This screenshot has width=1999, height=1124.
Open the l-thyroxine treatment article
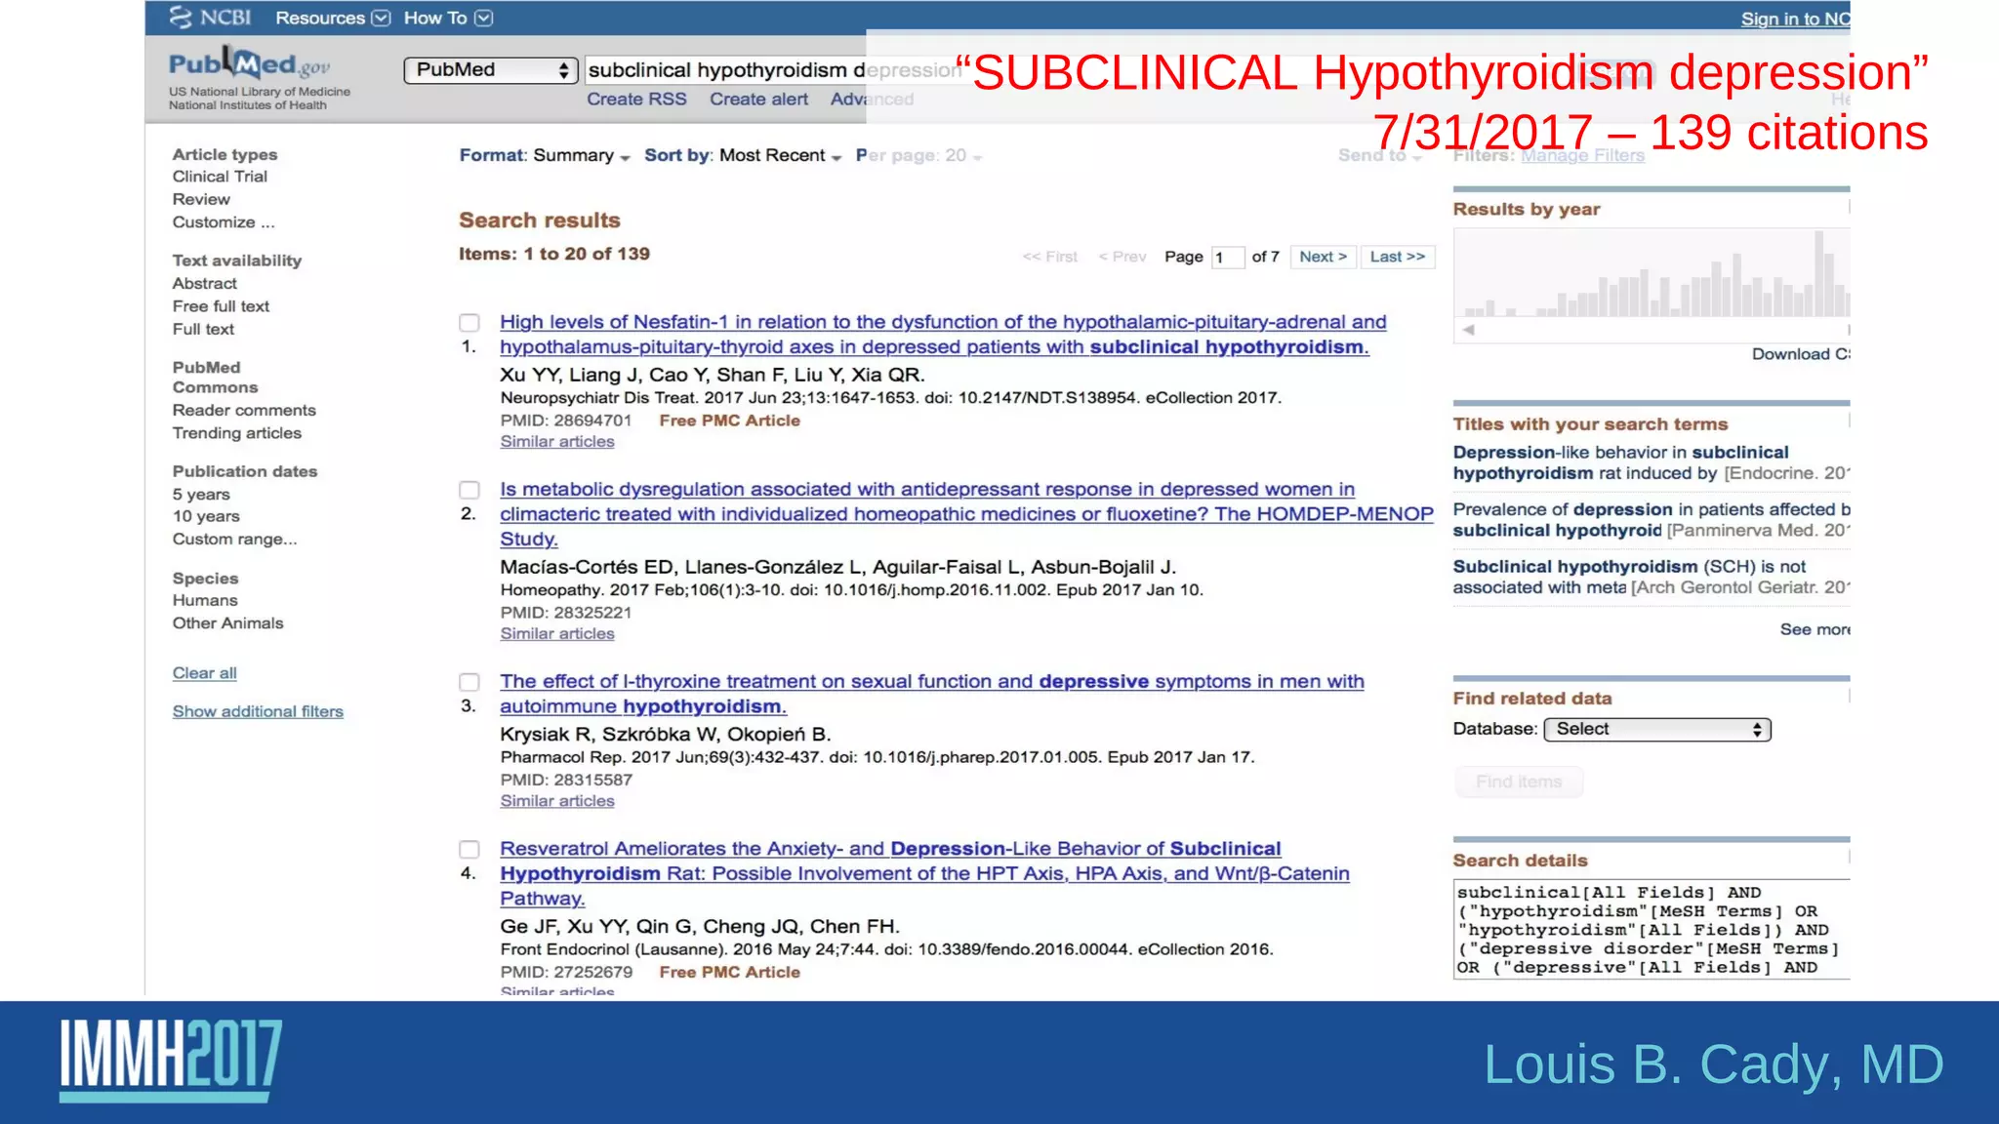[x=932, y=694]
